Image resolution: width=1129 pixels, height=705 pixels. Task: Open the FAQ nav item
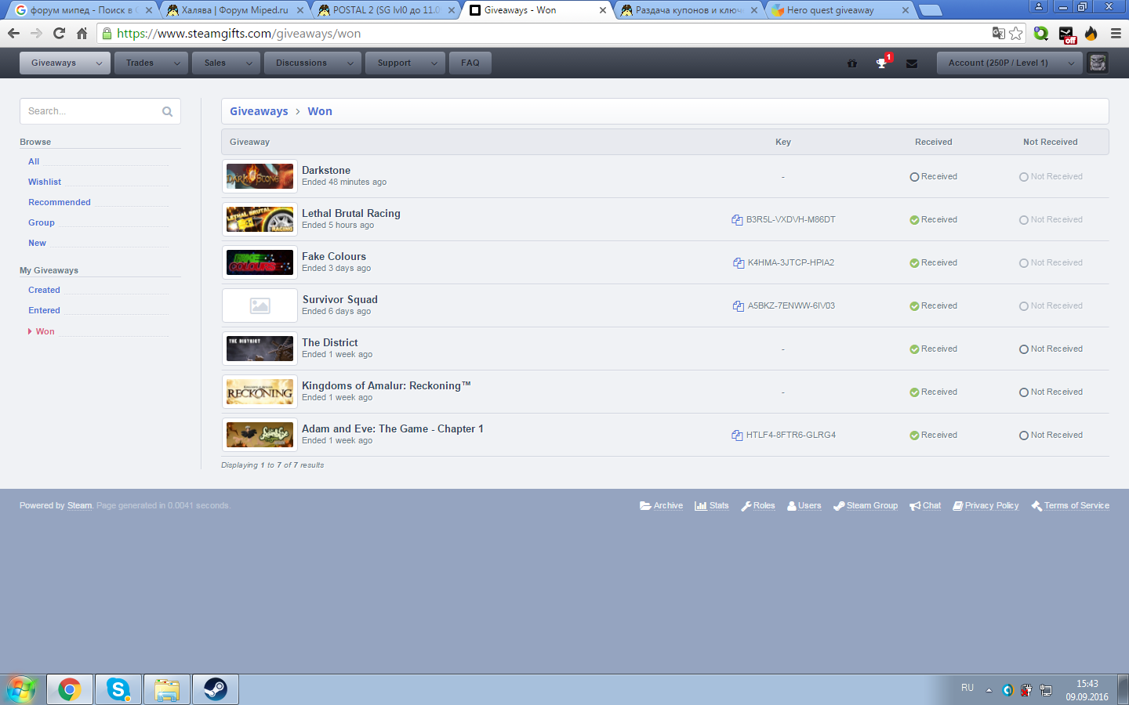click(470, 63)
